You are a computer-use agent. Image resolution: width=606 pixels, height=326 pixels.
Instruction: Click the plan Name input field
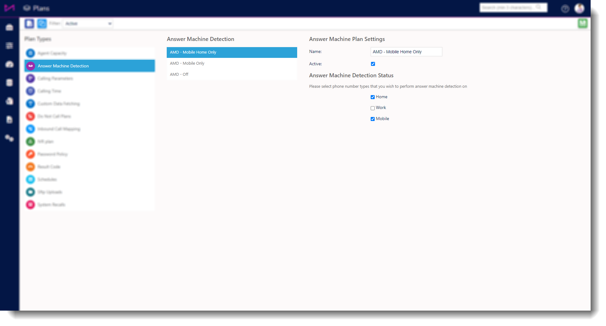406,52
